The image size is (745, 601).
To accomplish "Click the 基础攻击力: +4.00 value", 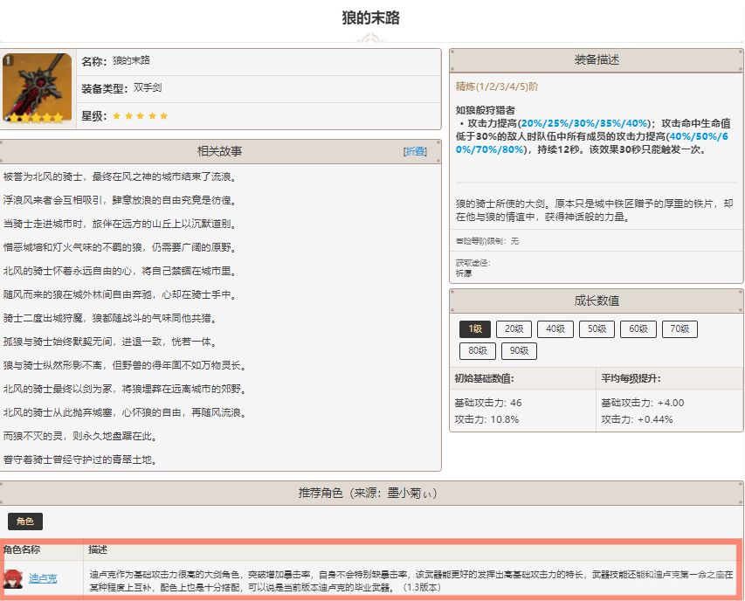I will click(x=642, y=403).
